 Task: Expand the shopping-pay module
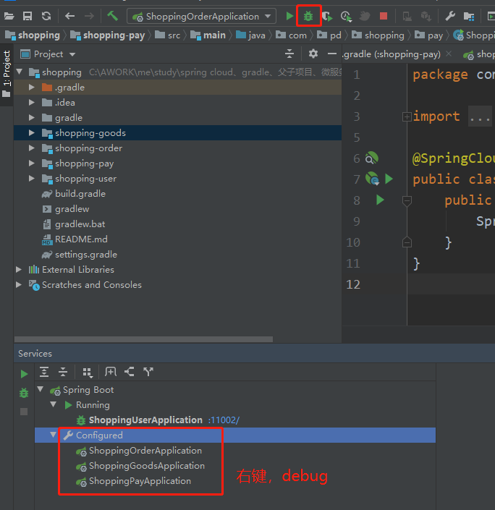click(32, 163)
